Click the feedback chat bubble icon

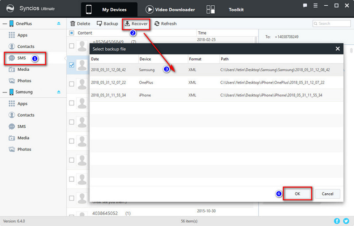click(305, 5)
